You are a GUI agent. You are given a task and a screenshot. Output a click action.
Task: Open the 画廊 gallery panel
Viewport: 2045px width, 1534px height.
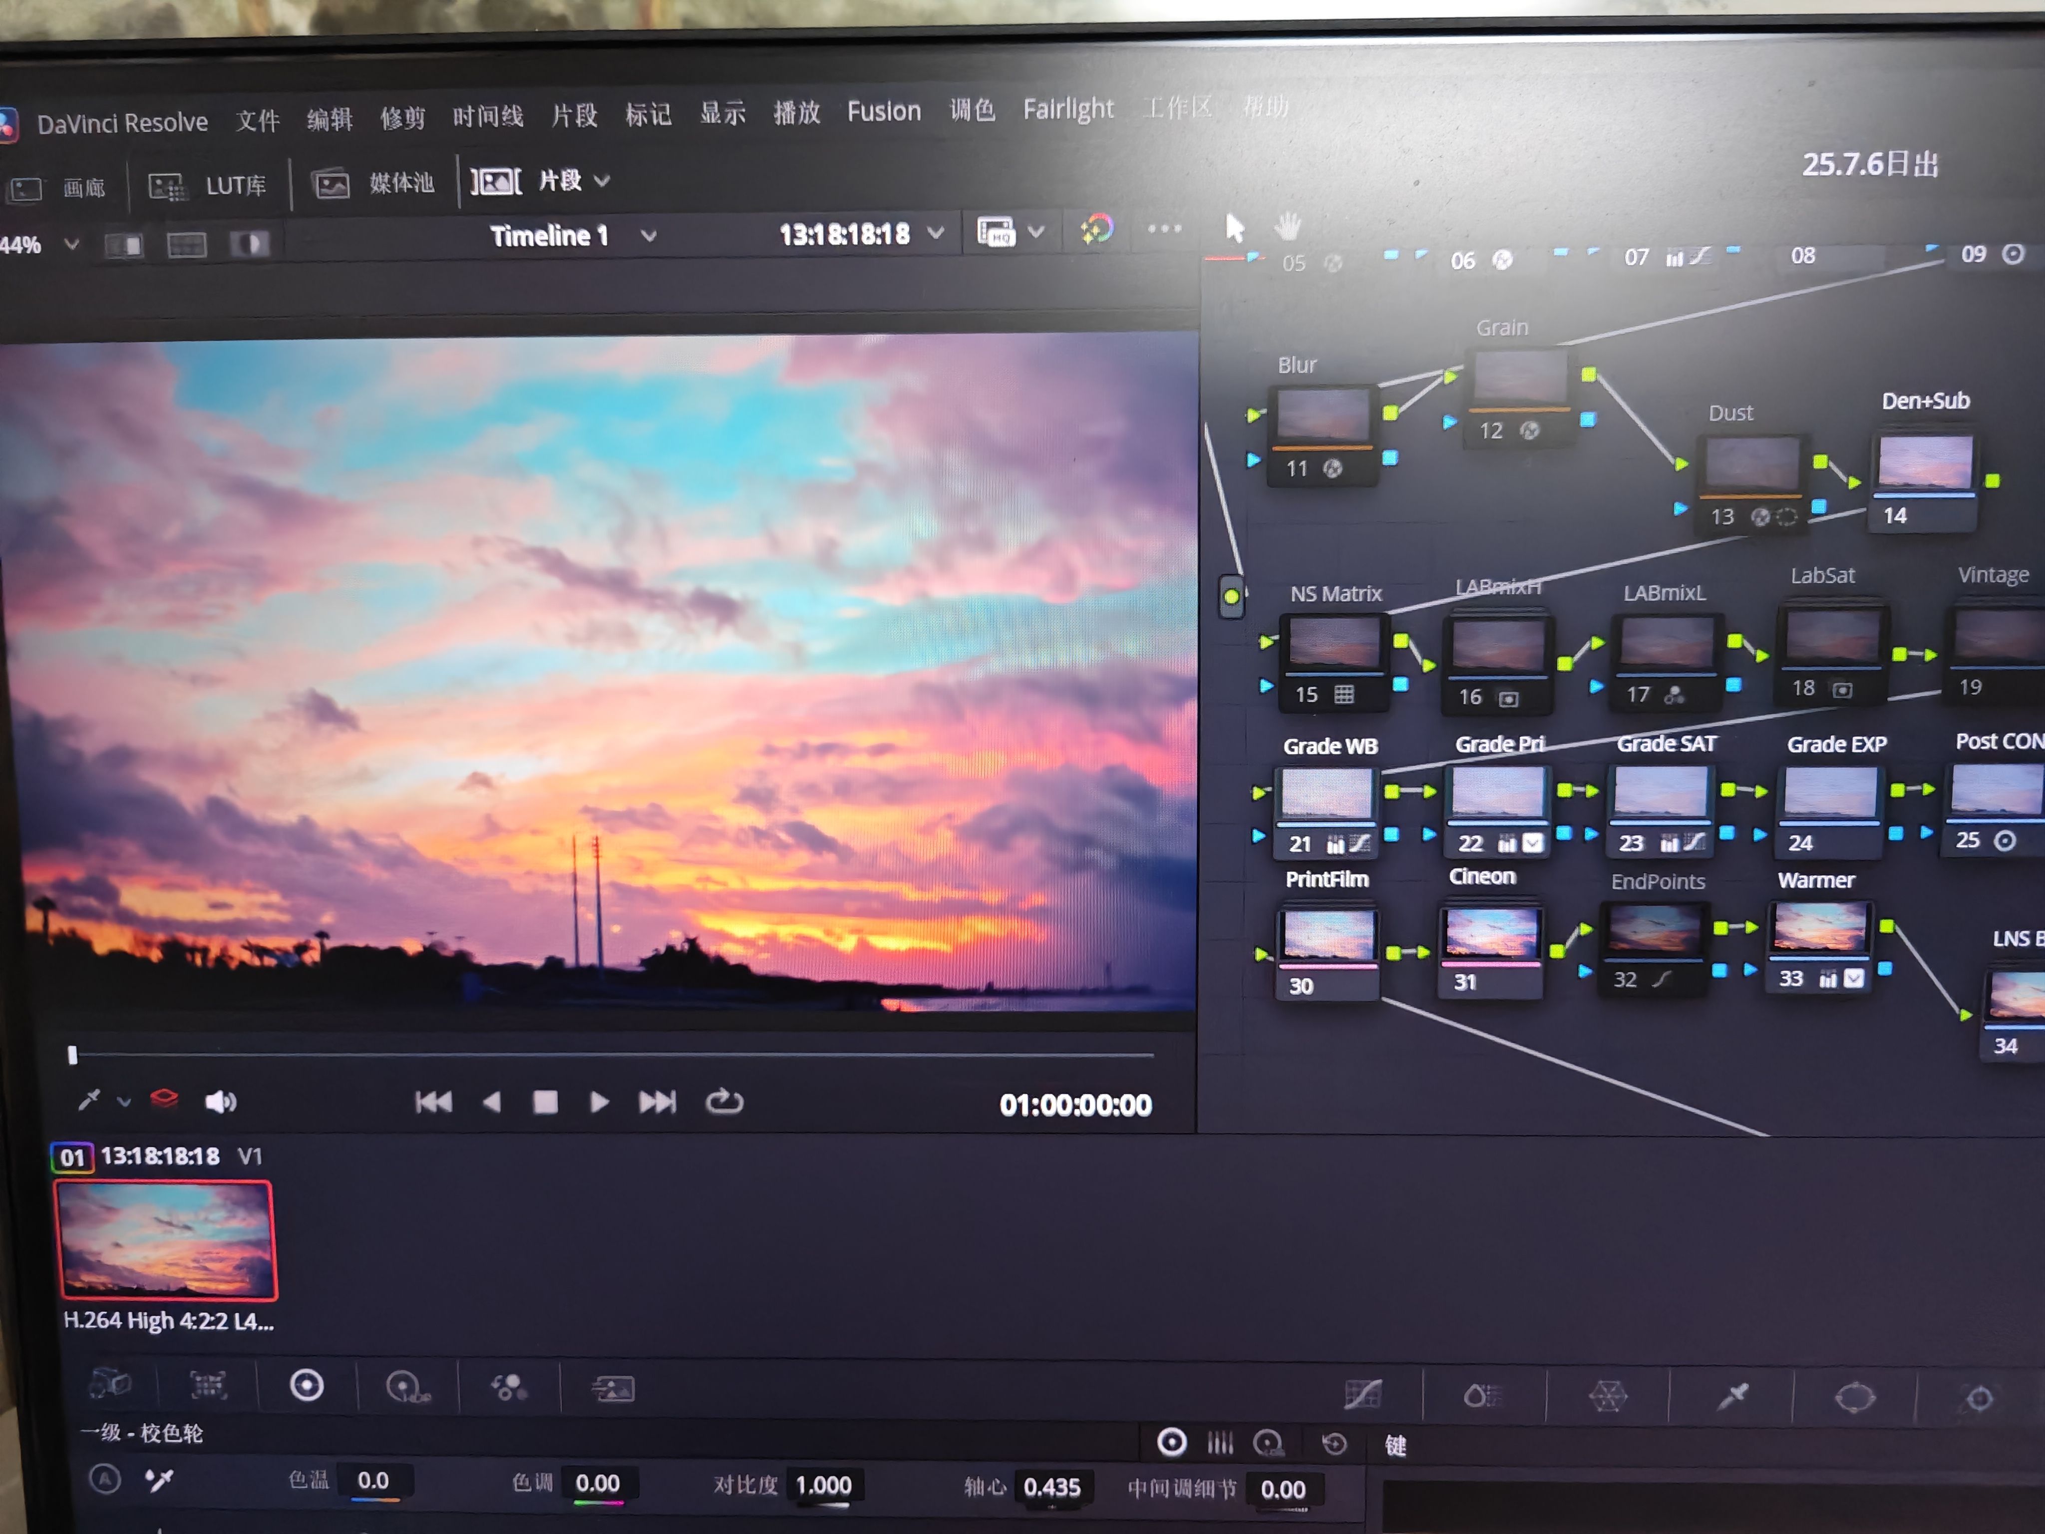point(57,189)
